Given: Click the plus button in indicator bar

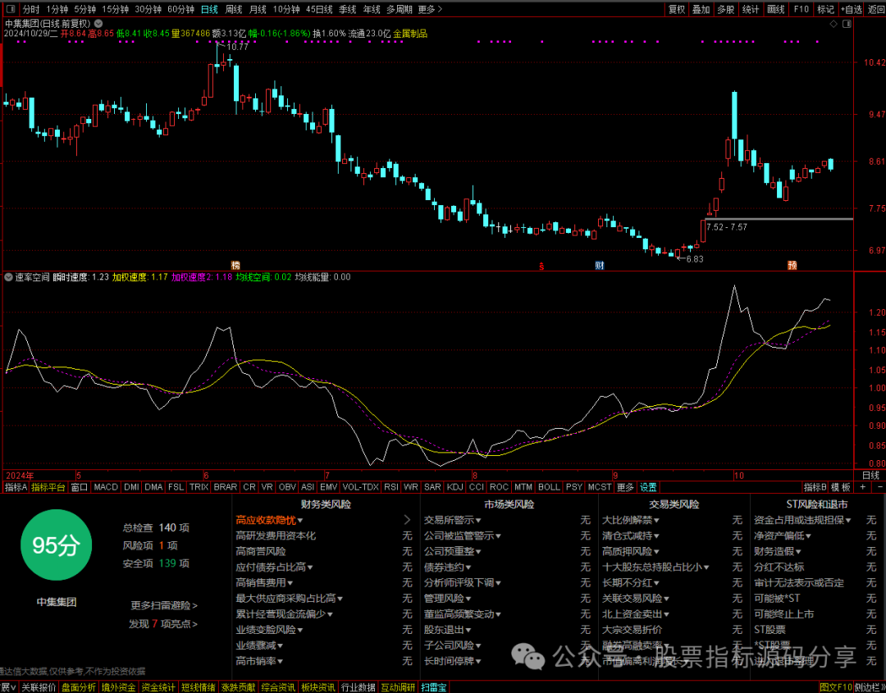Looking at the screenshot, I should [863, 487].
